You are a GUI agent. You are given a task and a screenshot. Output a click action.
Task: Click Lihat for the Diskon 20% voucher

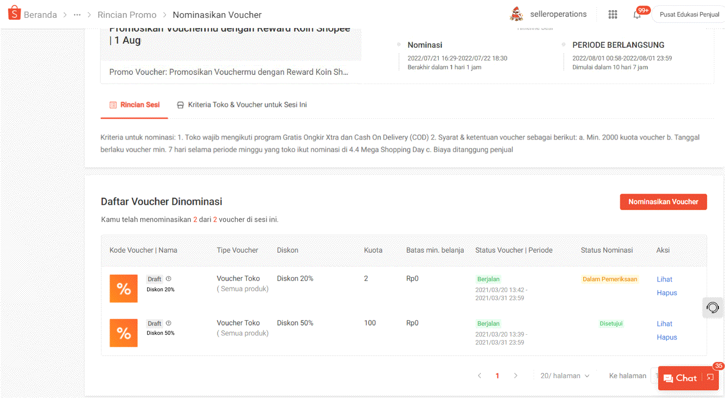(664, 279)
